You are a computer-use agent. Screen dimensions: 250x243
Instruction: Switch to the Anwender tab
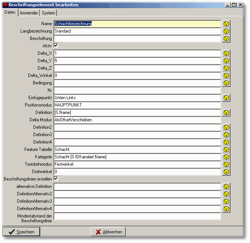(x=29, y=13)
